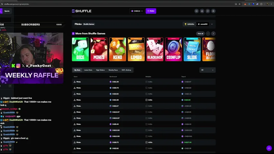Click the orange browser extension icon
The image size is (274, 154).
[245, 4]
